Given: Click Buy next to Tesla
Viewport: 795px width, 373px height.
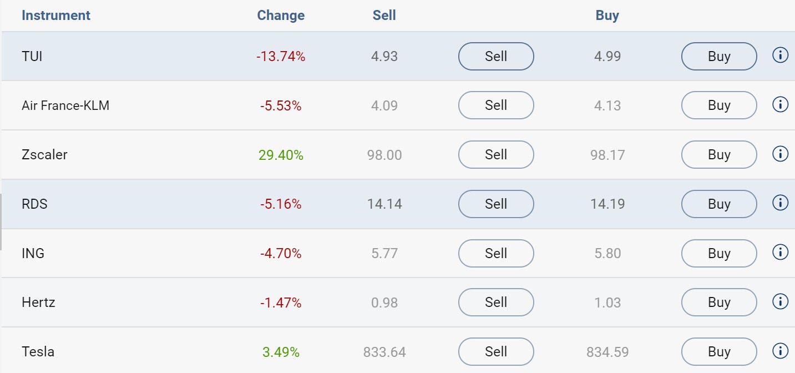Looking at the screenshot, I should 718,351.
